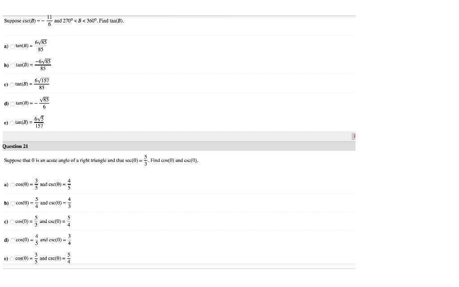The image size is (459, 287).
Task: Select radio button for tan(B) = 6√85/85
Action: (x=12, y=46)
